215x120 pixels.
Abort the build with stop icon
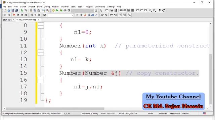[69, 10]
